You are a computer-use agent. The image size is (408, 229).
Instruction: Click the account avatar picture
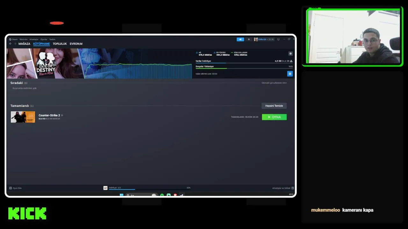pos(256,39)
